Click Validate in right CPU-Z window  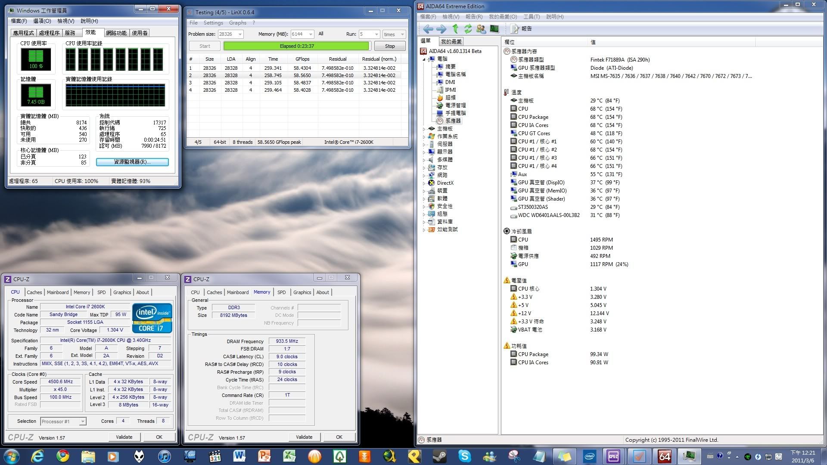point(304,437)
